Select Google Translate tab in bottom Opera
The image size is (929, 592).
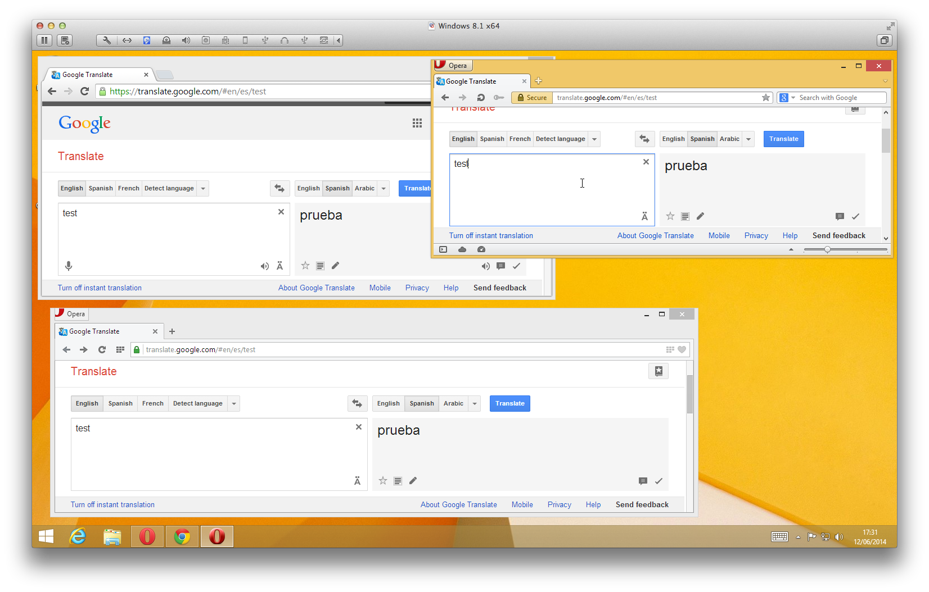coord(109,331)
